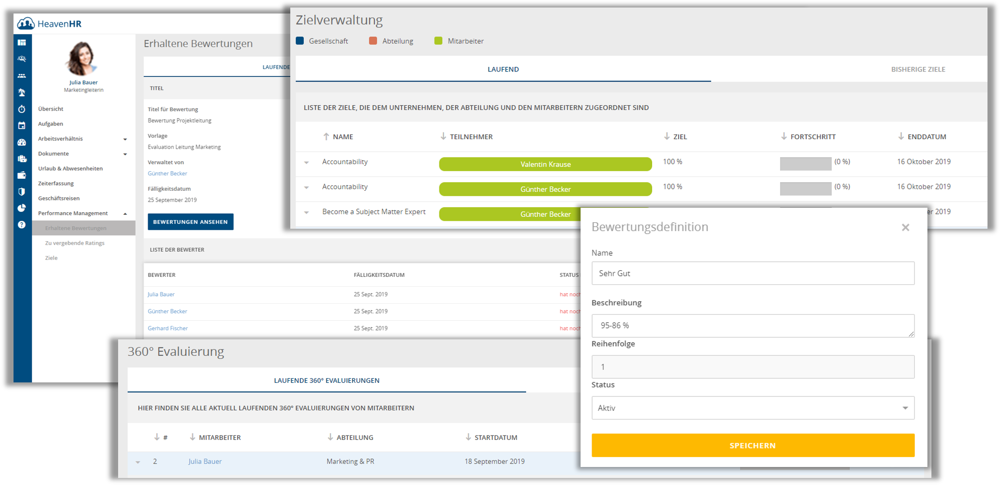The height and width of the screenshot is (485, 1000).
Task: Sort goals by ENDDATUM arrow icon
Action: click(x=901, y=136)
